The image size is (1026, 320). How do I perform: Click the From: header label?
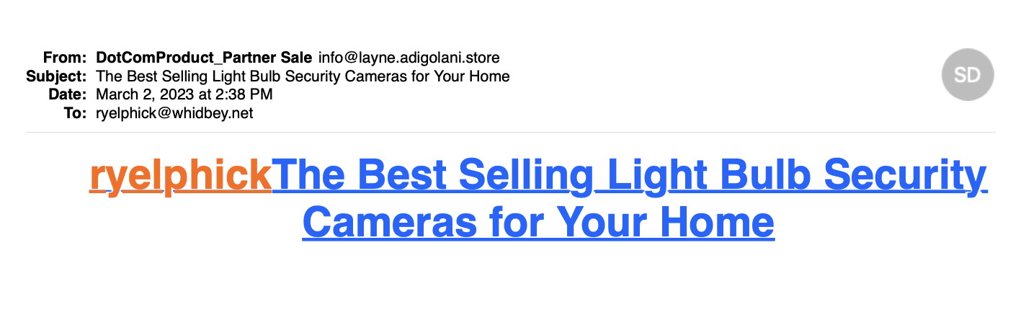pos(65,58)
